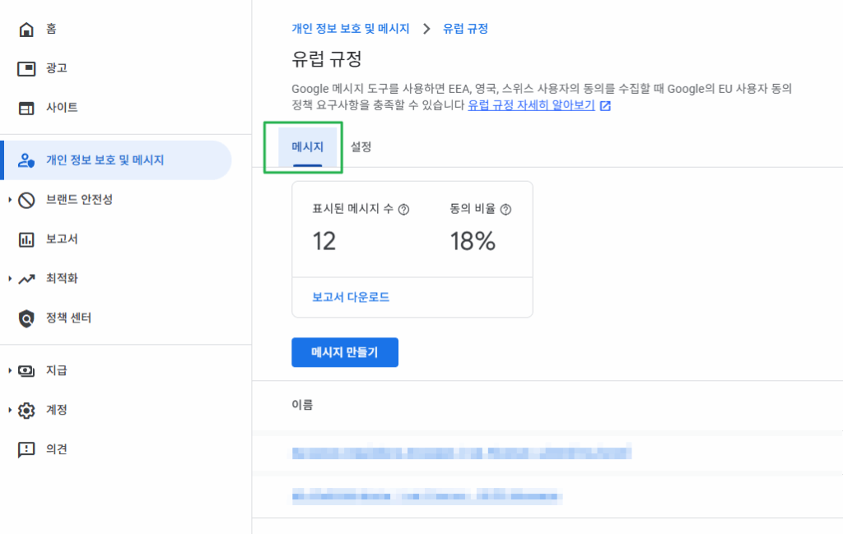Expand the 계정 account section
The height and width of the screenshot is (534, 843).
(8, 410)
